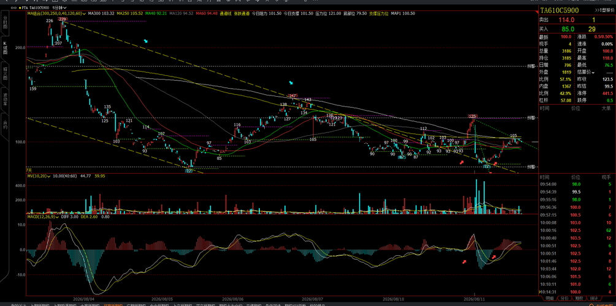Click the 压力位 121.00 label
Screen dimensions: 616x306
329,13
